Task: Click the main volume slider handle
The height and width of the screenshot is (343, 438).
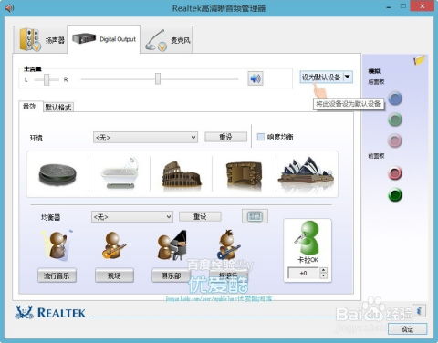Action: 158,78
